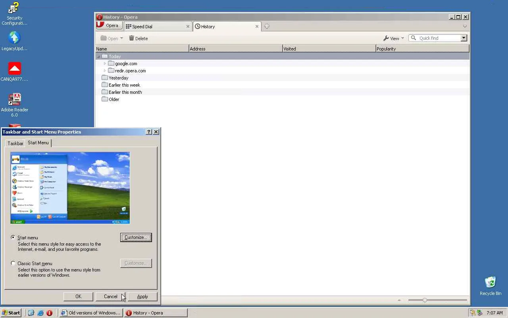508x318 pixels.
Task: Expand the google.com history folder
Action: [x=105, y=64]
